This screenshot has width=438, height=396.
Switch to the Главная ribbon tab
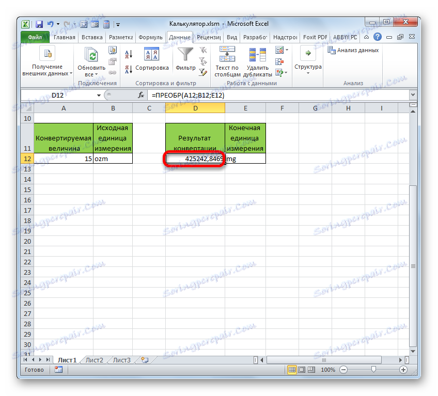[x=65, y=37]
